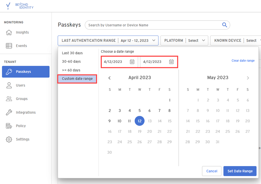Click the Set Date Range button
The width and height of the screenshot is (261, 184).
(240, 171)
